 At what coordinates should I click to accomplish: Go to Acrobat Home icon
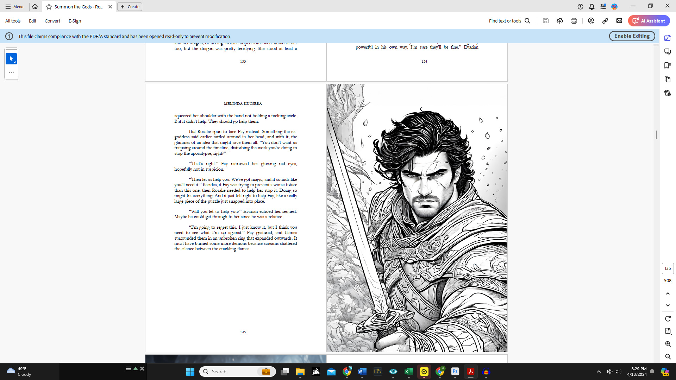coord(35,7)
